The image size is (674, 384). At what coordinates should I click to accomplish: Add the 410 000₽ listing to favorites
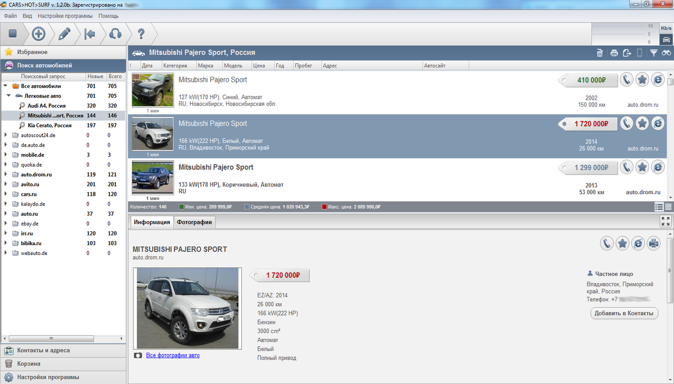coord(642,80)
